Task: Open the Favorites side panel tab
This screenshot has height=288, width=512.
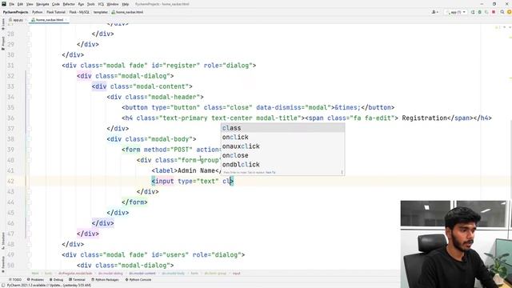Action: tap(3, 265)
